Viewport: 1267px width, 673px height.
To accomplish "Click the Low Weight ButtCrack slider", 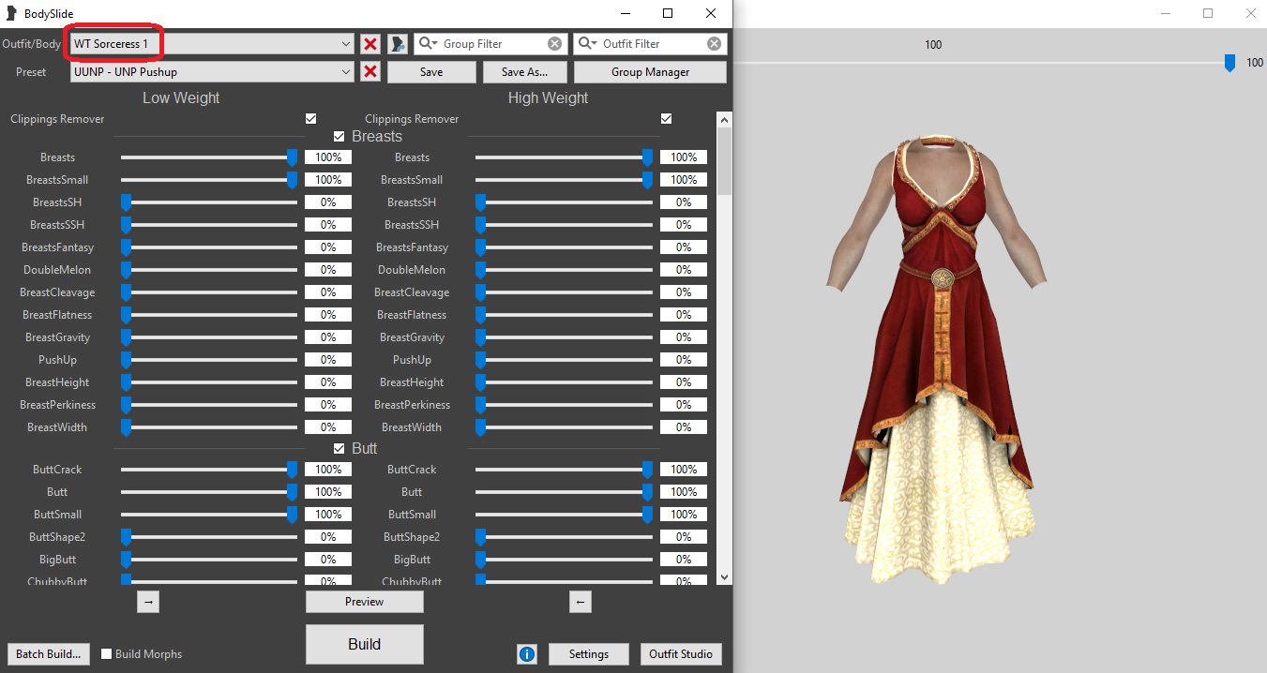I will click(209, 470).
